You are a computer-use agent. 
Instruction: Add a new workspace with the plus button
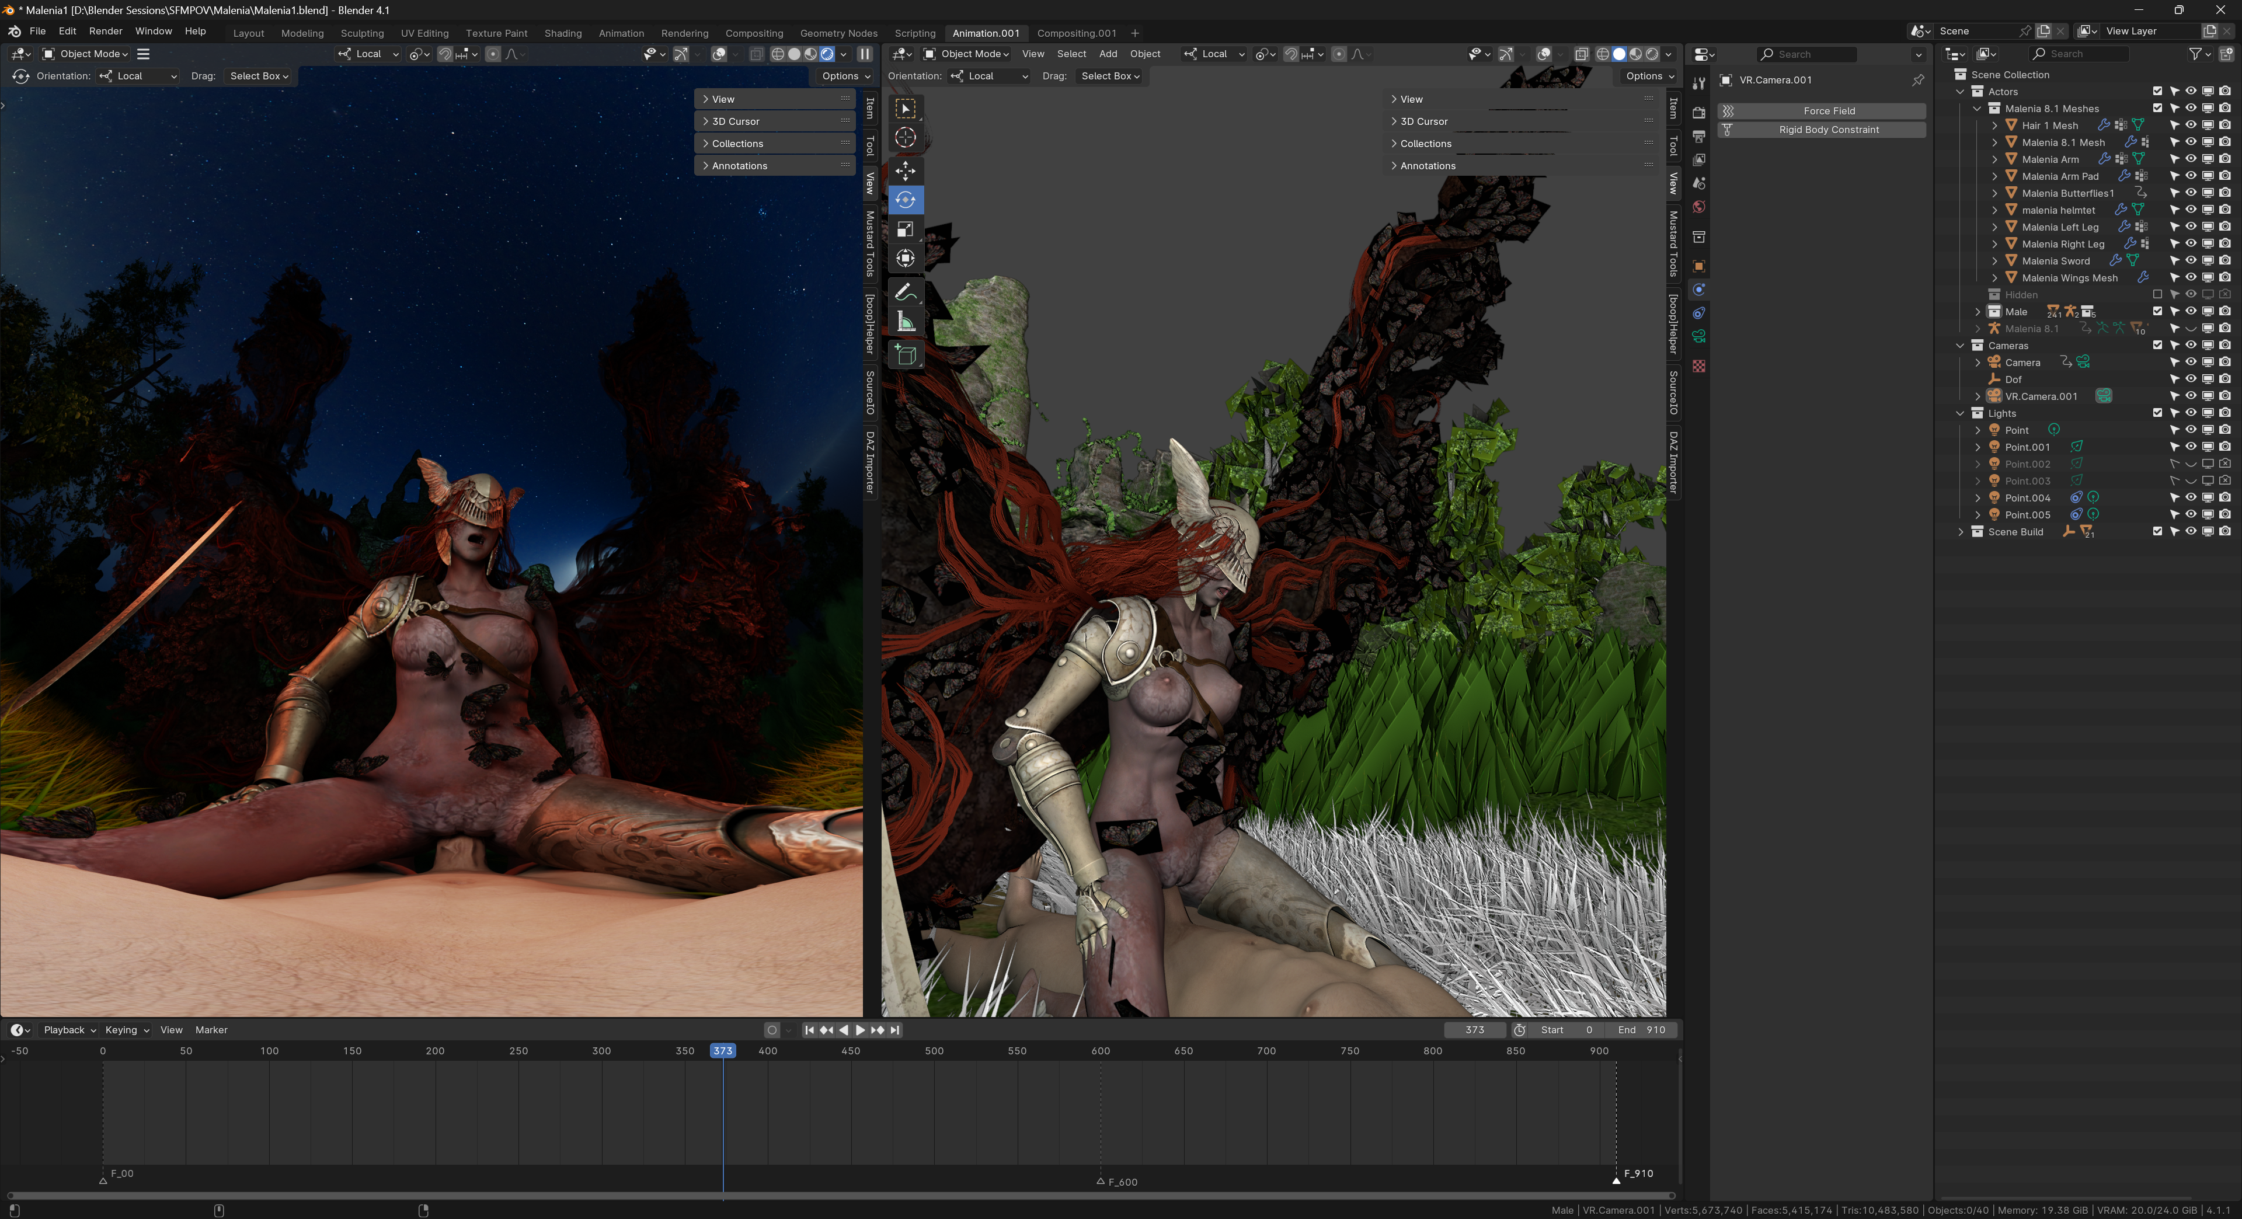tap(1135, 33)
